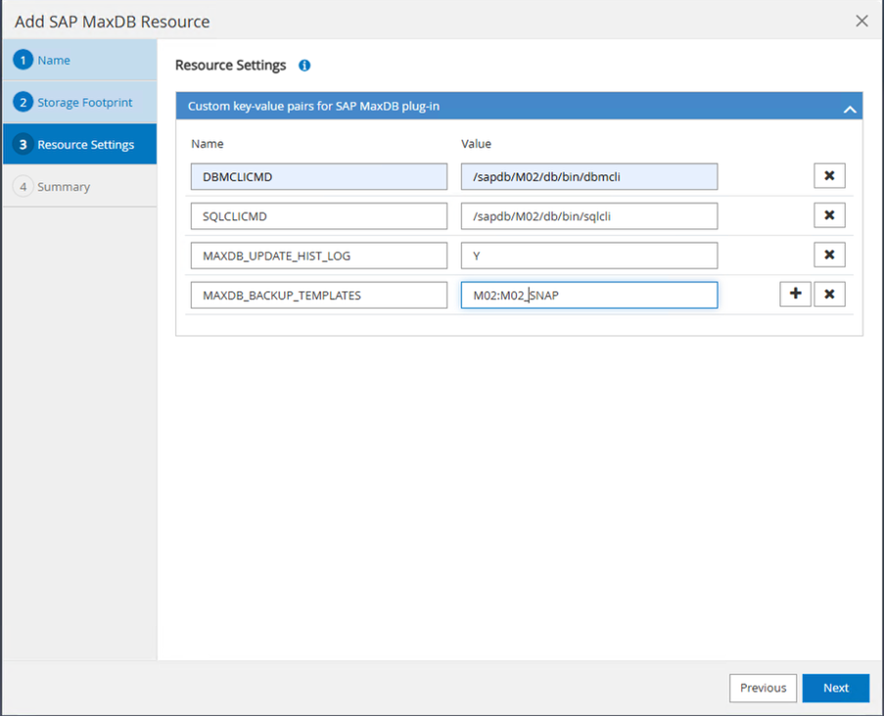Change the MAXDB_UPDATE_HIST_LOG value Y
Viewport: 885px width, 717px height.
(588, 256)
